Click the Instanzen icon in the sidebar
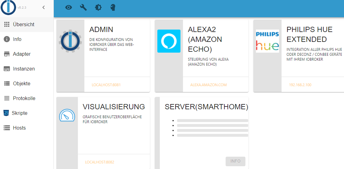344x169 pixels. coord(7,69)
